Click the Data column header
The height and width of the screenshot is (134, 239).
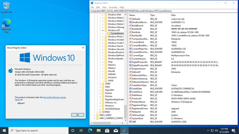coord(195,15)
